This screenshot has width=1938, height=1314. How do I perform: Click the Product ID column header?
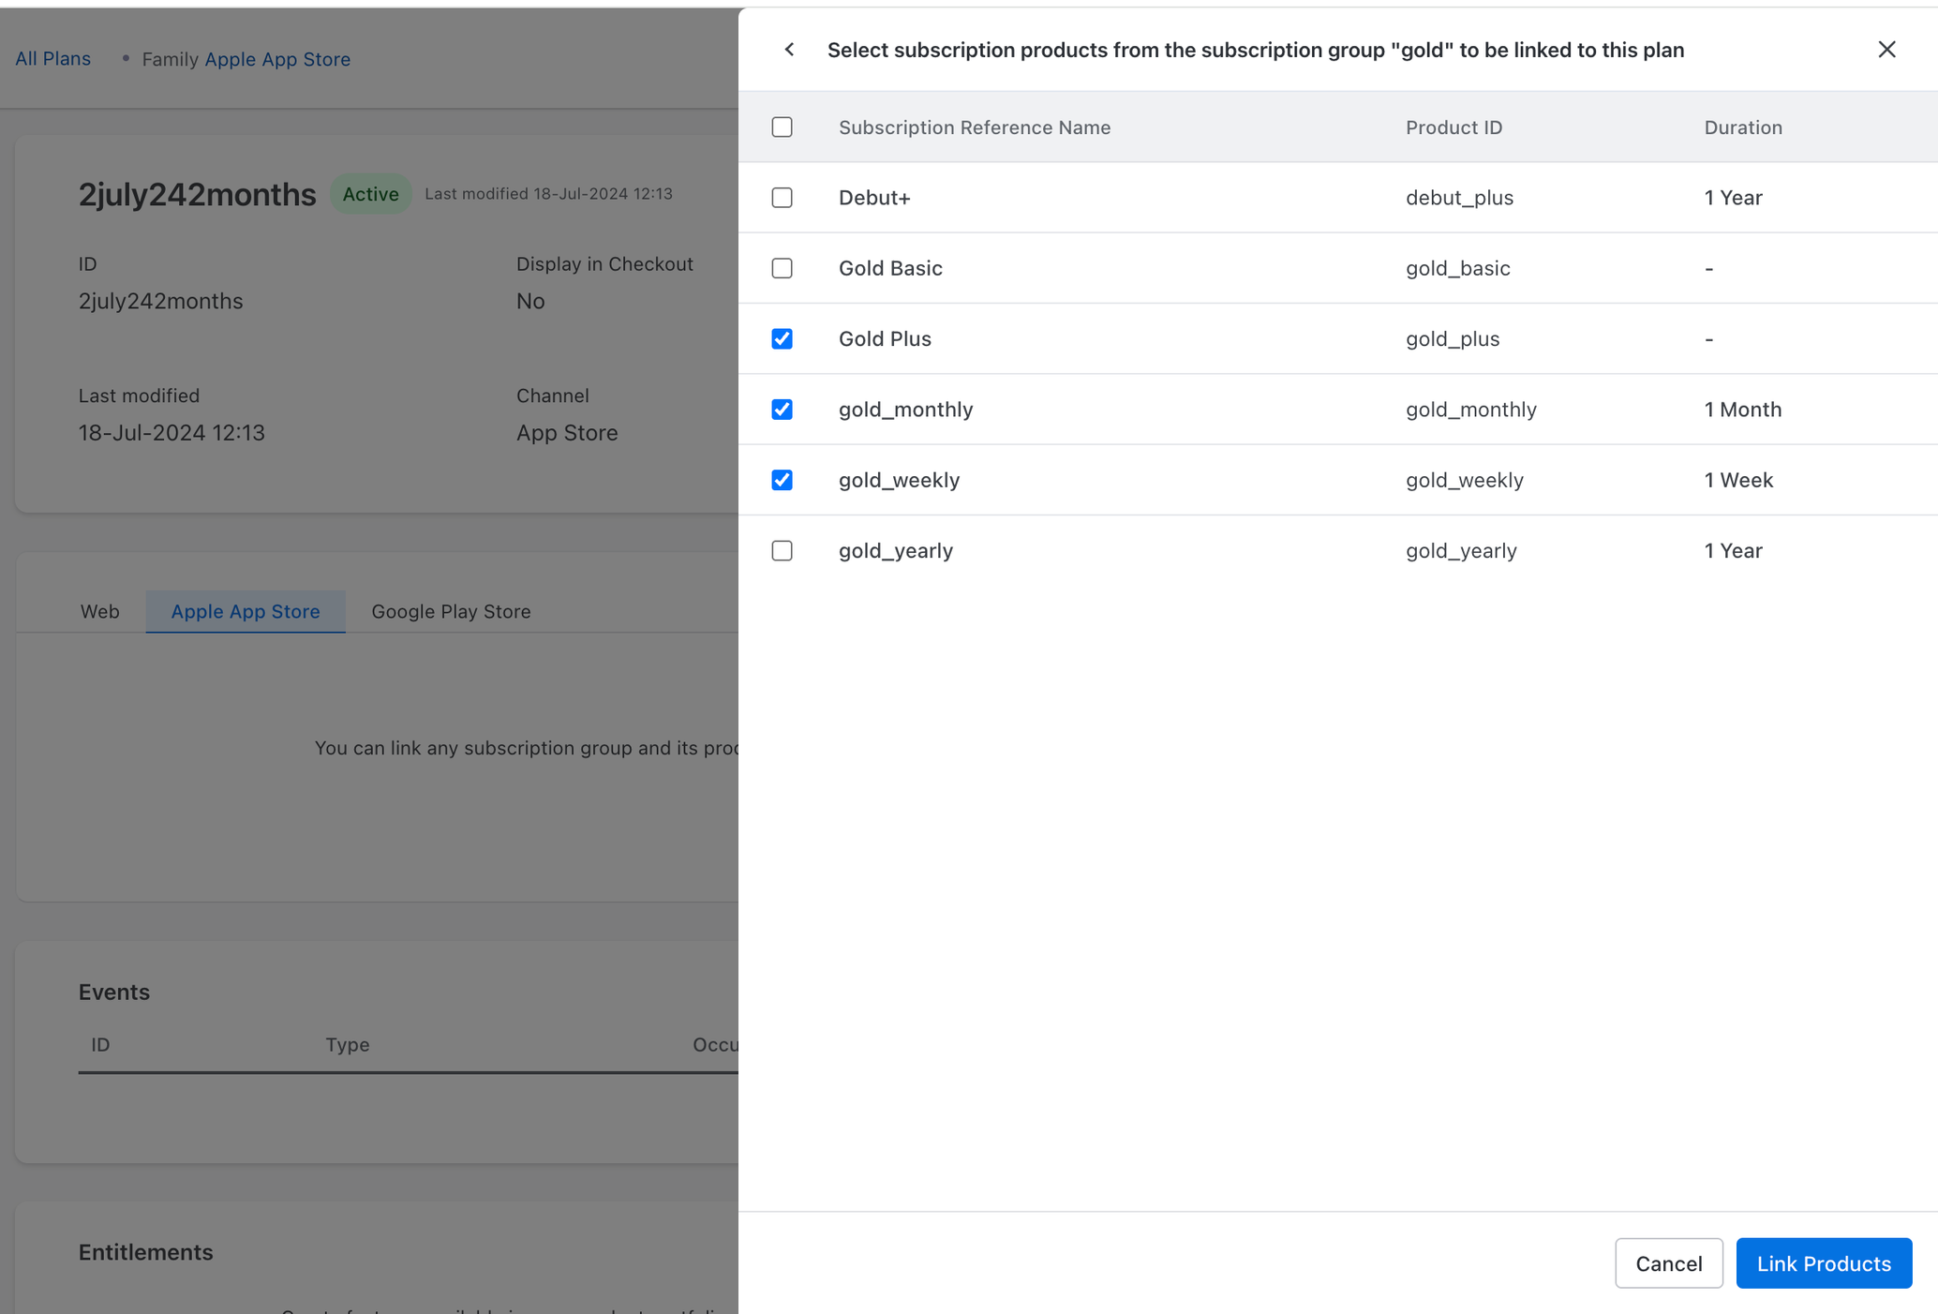tap(1453, 127)
